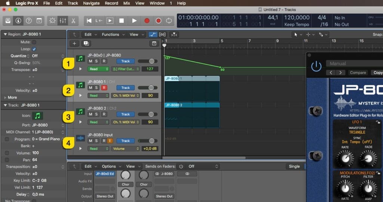383x202 pixels.
Task: Duplicate track with the duplicate button
Action: click(x=86, y=43)
